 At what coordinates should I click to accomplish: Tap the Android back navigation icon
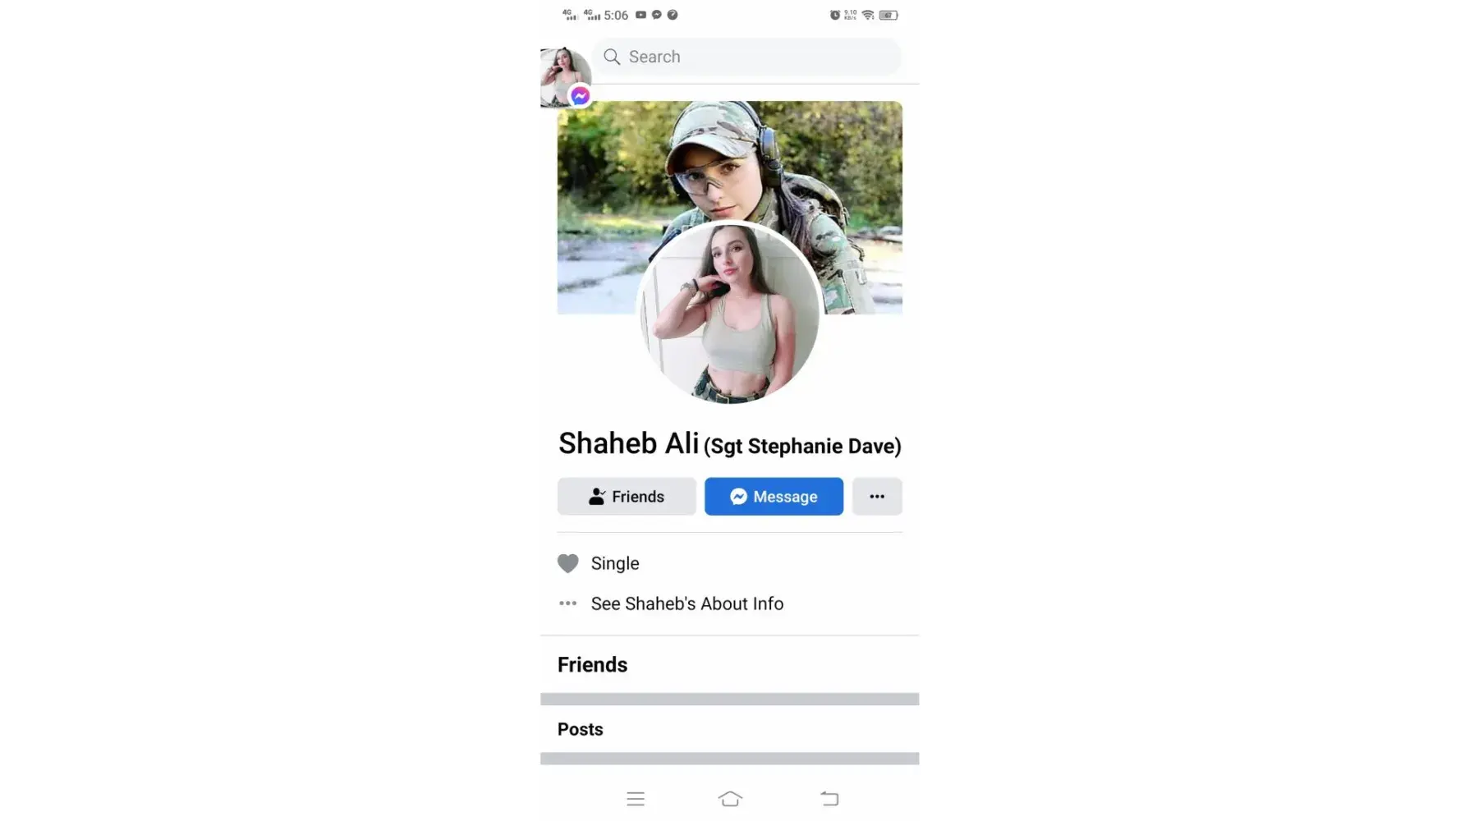[x=829, y=799]
